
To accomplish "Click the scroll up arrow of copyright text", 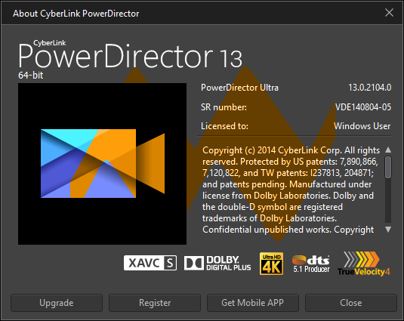I will tap(388, 150).
